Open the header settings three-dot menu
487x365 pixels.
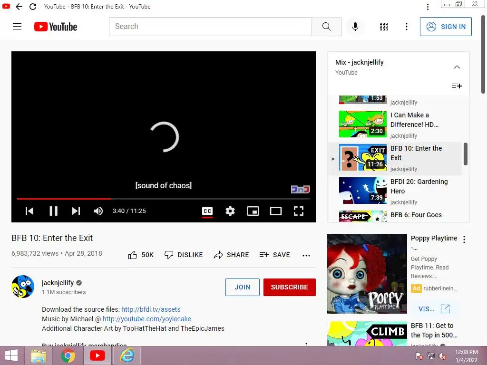(406, 27)
